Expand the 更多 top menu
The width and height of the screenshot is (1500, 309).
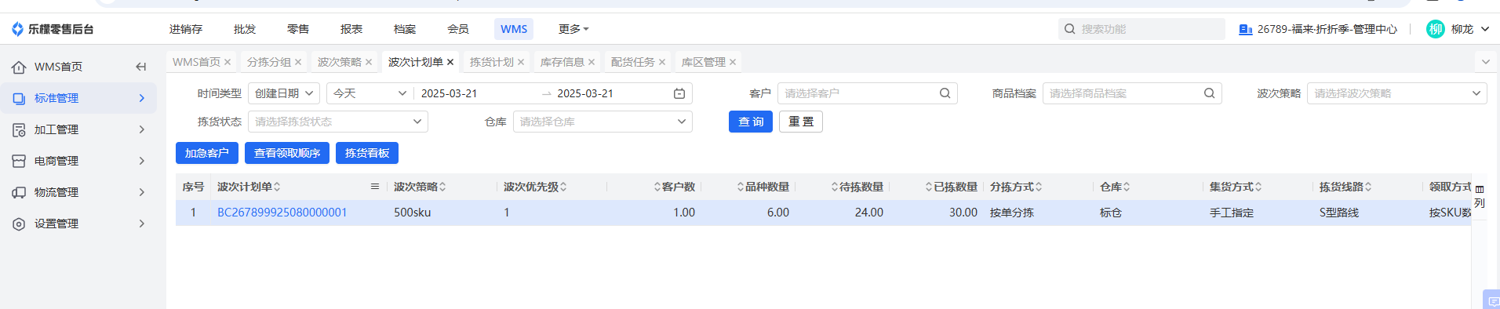[x=573, y=29]
